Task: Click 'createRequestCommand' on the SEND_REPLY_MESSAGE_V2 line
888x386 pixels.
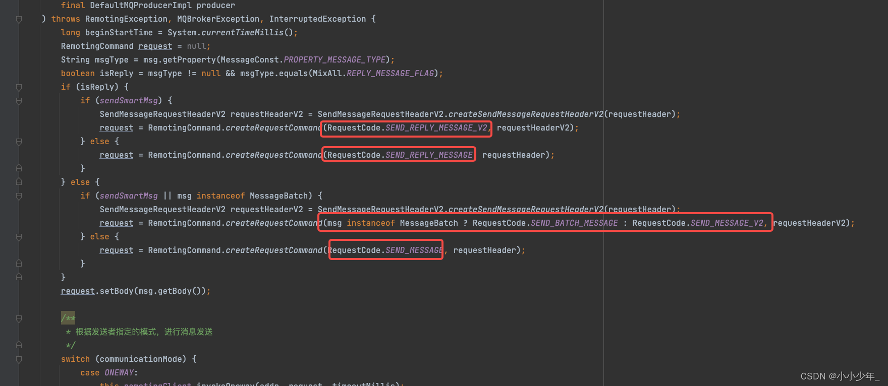Action: pyautogui.click(x=274, y=128)
